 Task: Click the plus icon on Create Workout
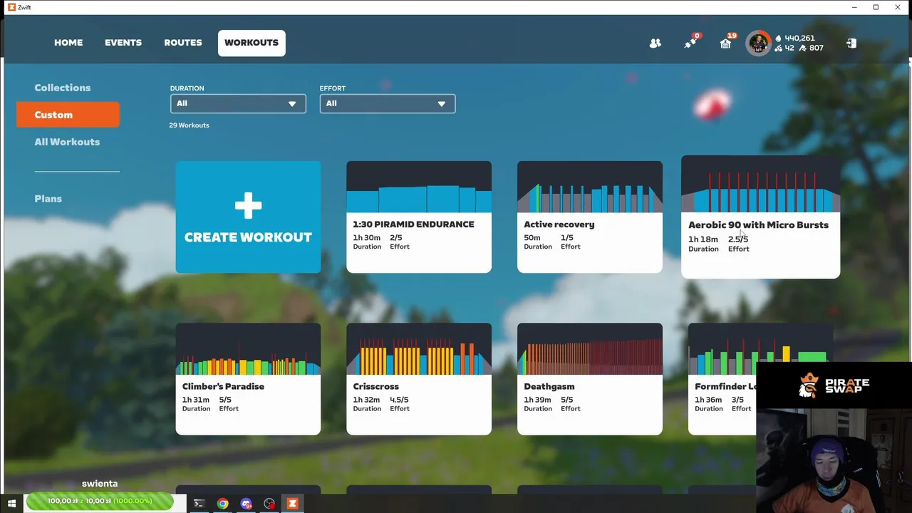[x=248, y=206]
